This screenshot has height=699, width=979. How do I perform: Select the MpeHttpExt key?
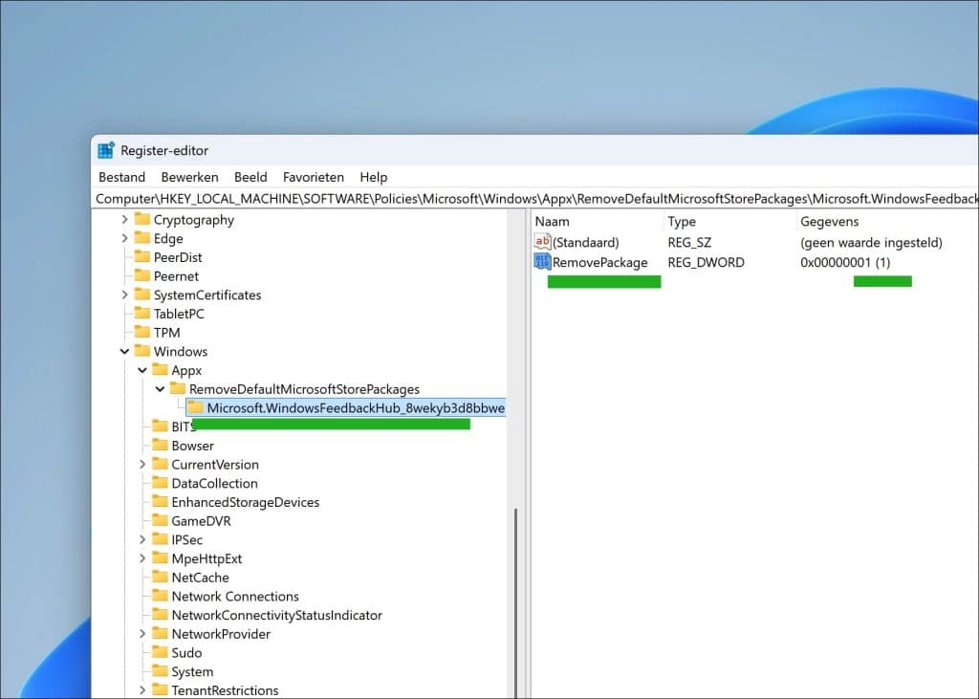click(207, 558)
